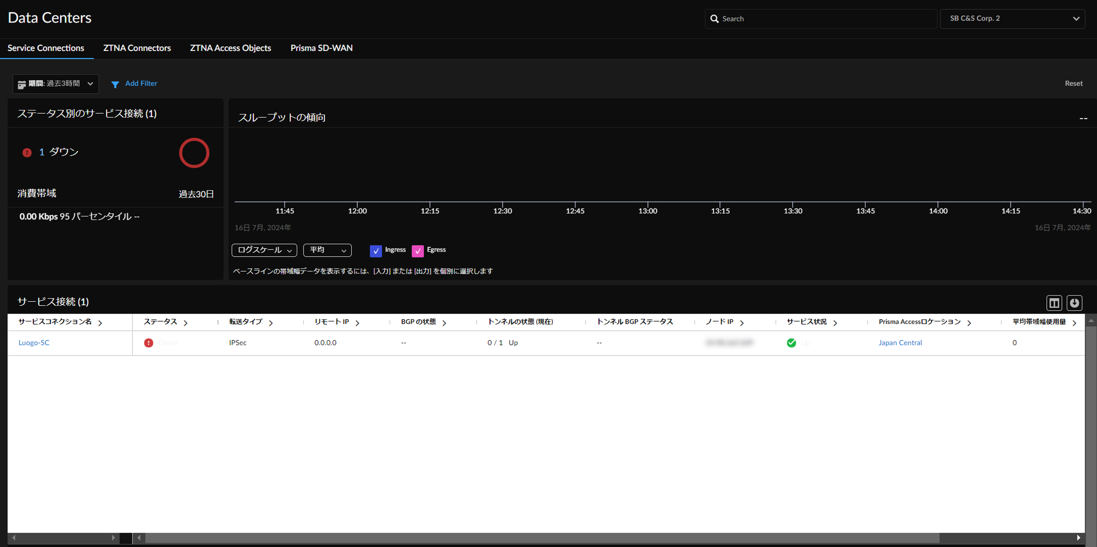Click the 13:00 tick on the throughput timeline
The height and width of the screenshot is (547, 1097).
coord(648,211)
